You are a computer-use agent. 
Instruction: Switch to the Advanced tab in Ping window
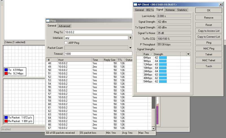(x=64, y=26)
